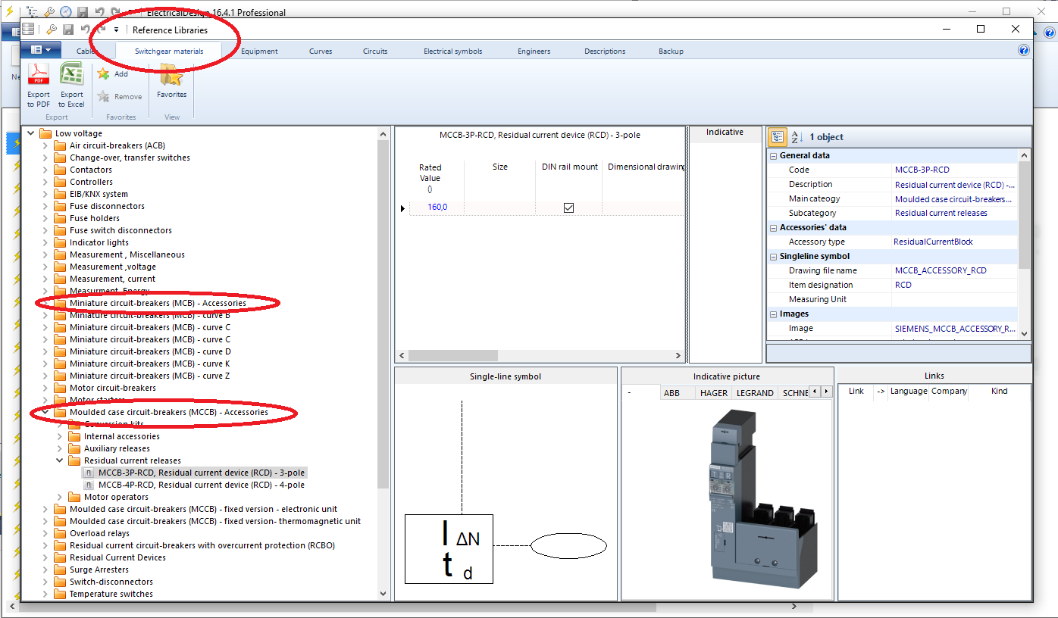Collapse the Residual current releases folder

pyautogui.click(x=59, y=460)
